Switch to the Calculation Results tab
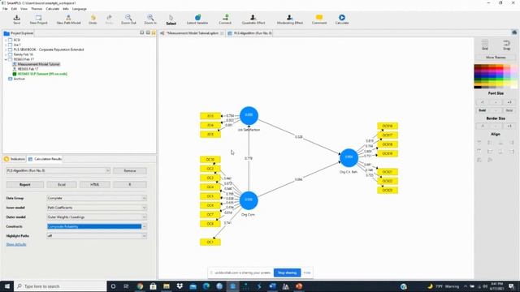Screen dimensions: 520x292 pos(45,159)
